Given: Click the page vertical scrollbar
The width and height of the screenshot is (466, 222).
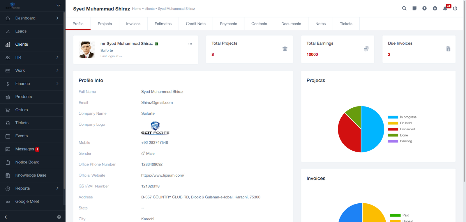Looking at the screenshot, I should [464, 91].
